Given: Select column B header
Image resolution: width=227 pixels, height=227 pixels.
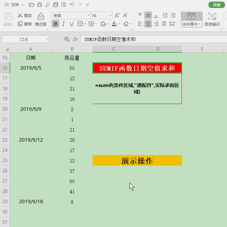Looking at the screenshot, I should tap(72, 49).
